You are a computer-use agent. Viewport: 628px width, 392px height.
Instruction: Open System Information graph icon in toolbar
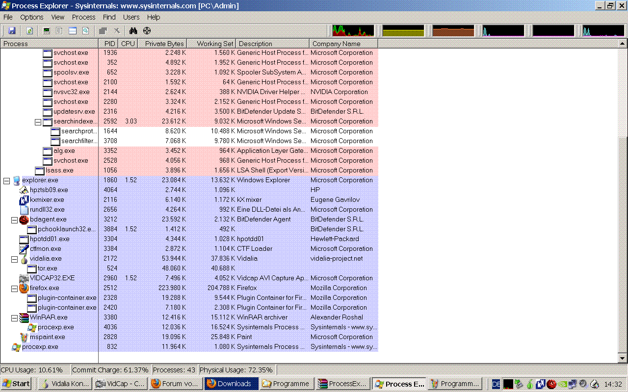coord(47,31)
